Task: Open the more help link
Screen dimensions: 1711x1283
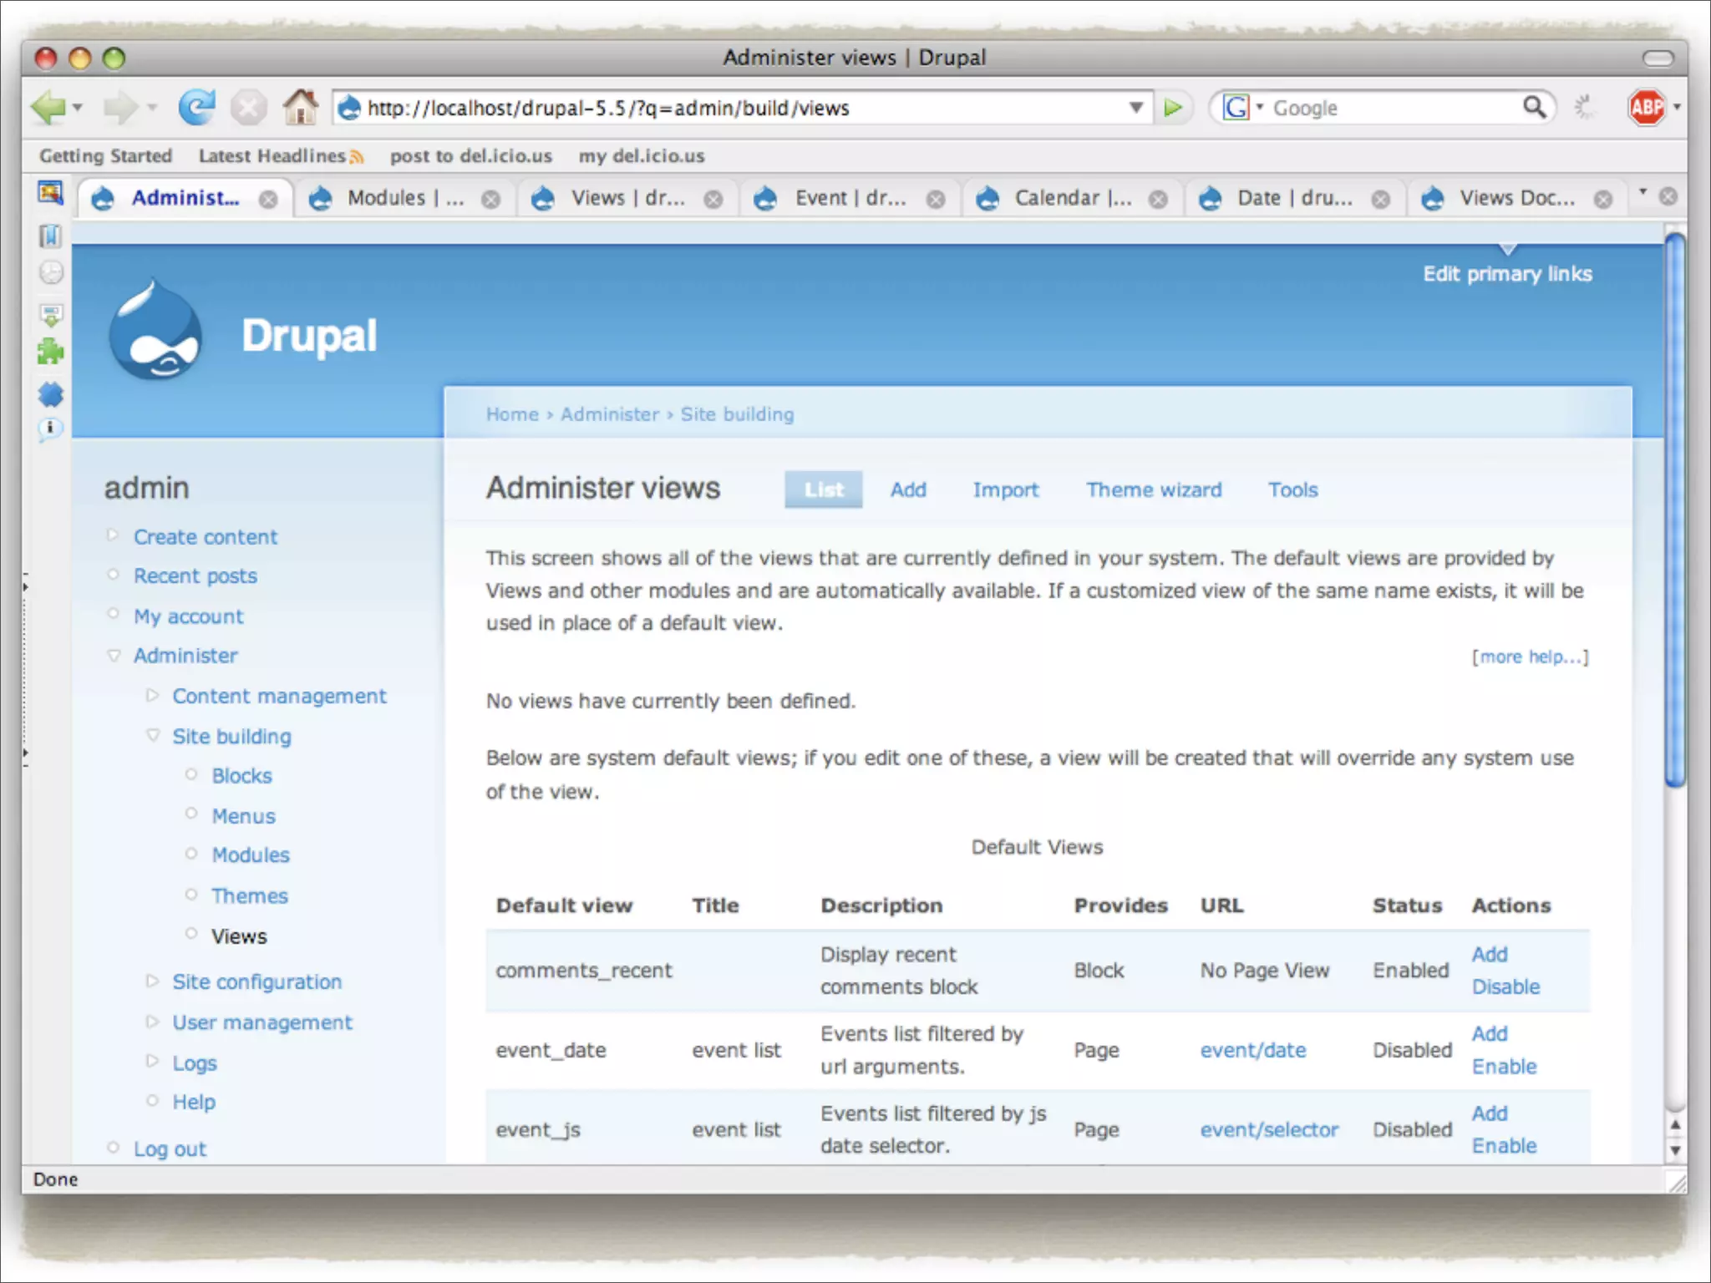Action: [x=1530, y=657]
